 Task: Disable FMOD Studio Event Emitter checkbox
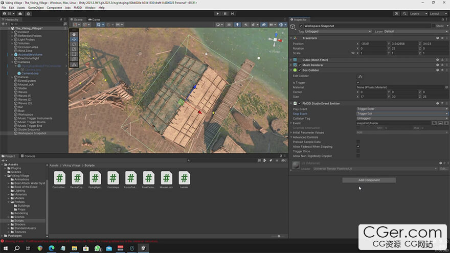point(300,103)
